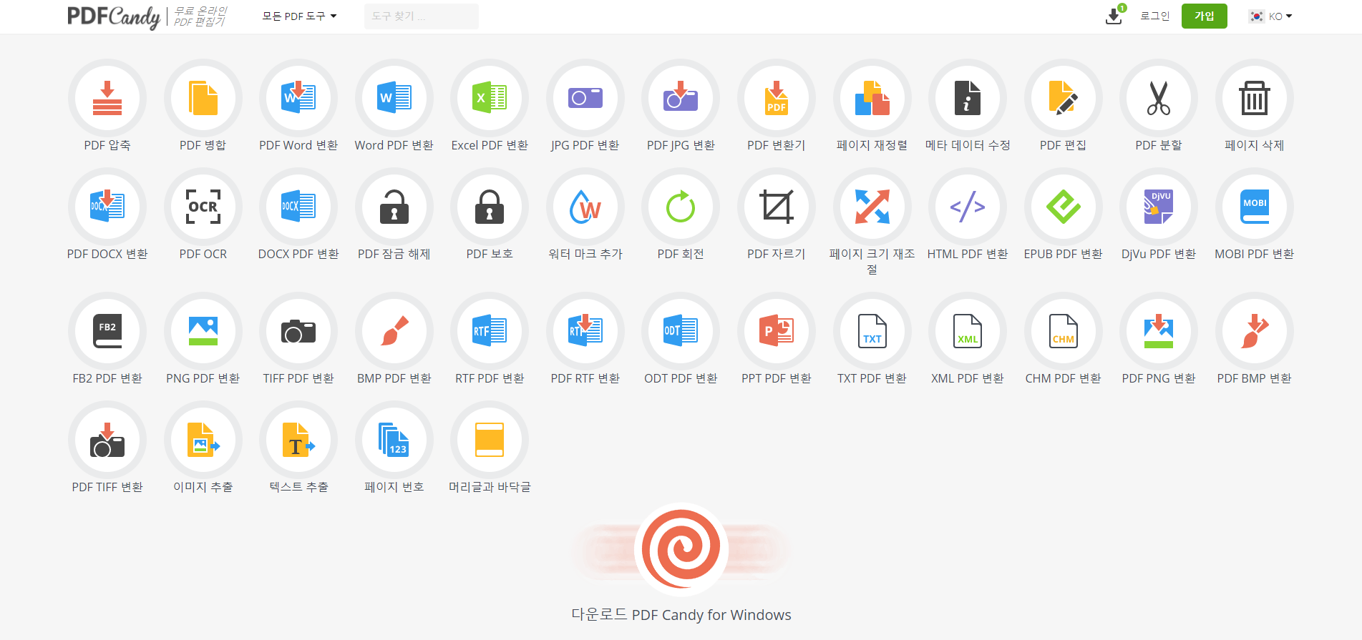Open TXT PDF 변환 icon
This screenshot has width=1362, height=640.
(x=872, y=331)
